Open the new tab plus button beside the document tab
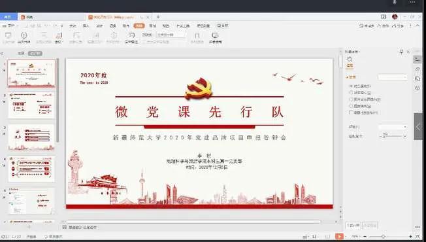Viewport: 426px width, 242px height. pyautogui.click(x=158, y=17)
